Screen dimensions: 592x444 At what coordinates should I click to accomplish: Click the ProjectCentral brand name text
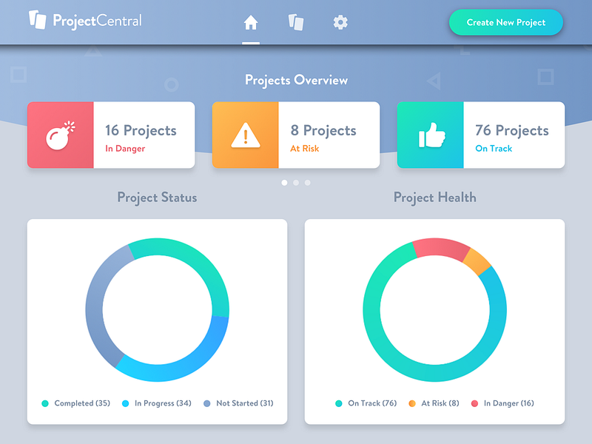tap(97, 21)
